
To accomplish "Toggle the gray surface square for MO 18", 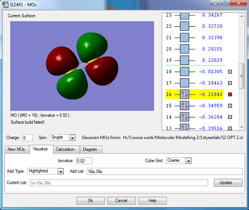I will (x=230, y=72).
